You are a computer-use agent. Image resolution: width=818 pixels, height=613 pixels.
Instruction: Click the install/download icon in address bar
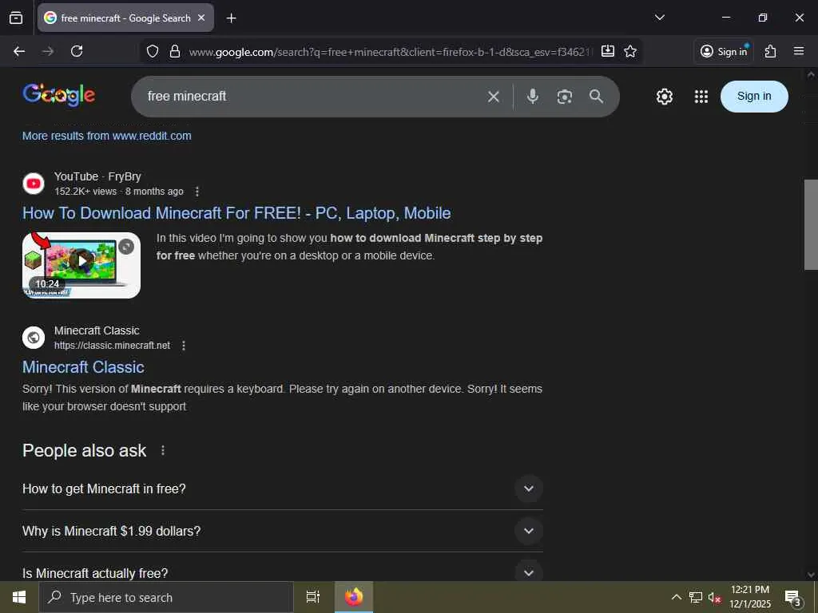point(608,51)
